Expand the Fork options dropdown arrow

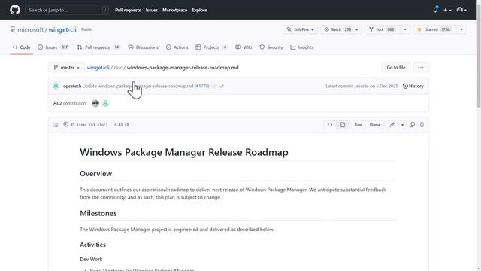[405, 29]
